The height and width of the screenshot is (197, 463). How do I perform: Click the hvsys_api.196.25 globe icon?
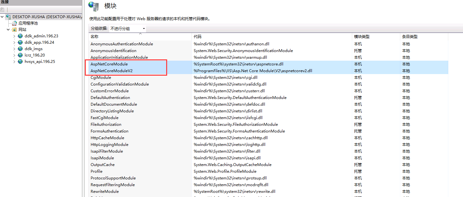pos(20,62)
